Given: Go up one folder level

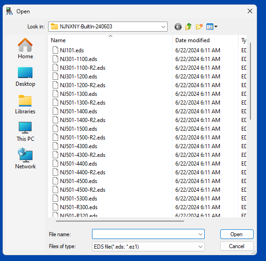Looking at the screenshot, I should pos(188,27).
